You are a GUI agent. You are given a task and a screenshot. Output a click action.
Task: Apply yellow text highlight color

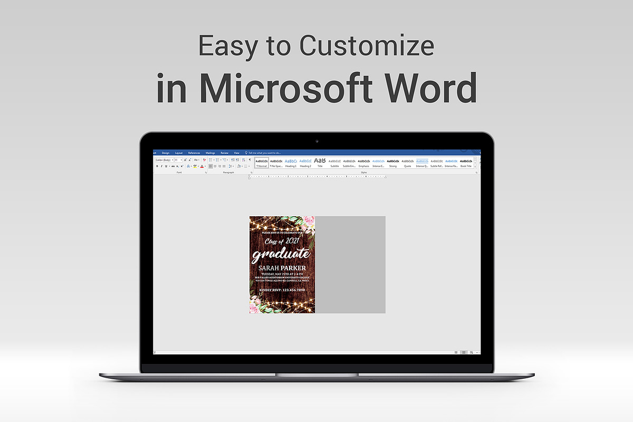[195, 166]
